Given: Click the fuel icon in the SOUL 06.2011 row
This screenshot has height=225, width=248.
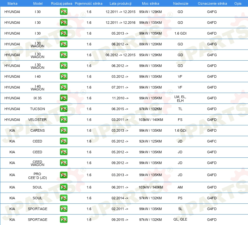Looking at the screenshot, I should point(63,187).
